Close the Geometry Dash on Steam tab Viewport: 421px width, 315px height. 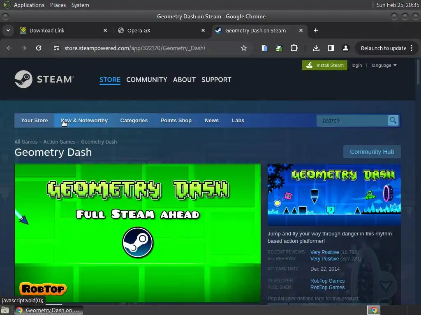point(301,30)
